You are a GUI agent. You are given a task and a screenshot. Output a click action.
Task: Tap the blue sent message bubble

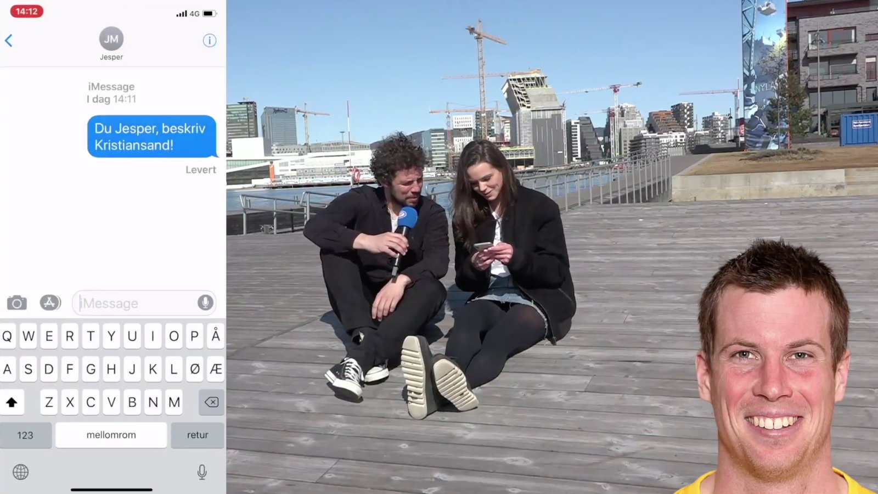[x=151, y=137]
